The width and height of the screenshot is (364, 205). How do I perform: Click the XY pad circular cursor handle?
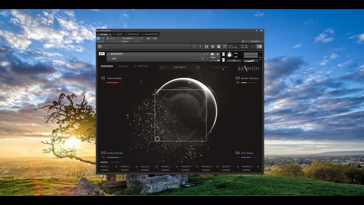point(157,139)
